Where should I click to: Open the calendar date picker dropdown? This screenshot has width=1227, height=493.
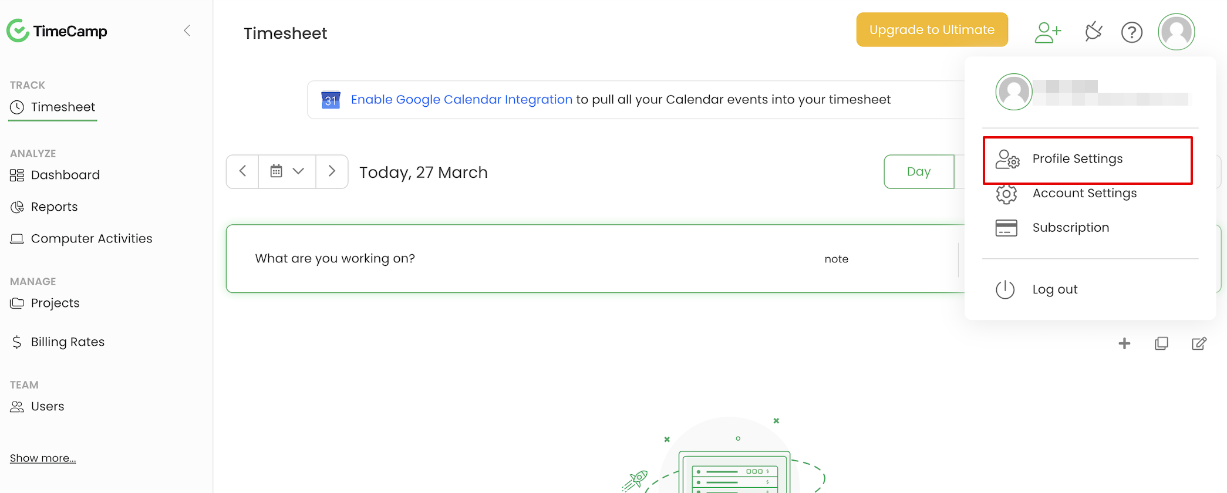(x=287, y=171)
